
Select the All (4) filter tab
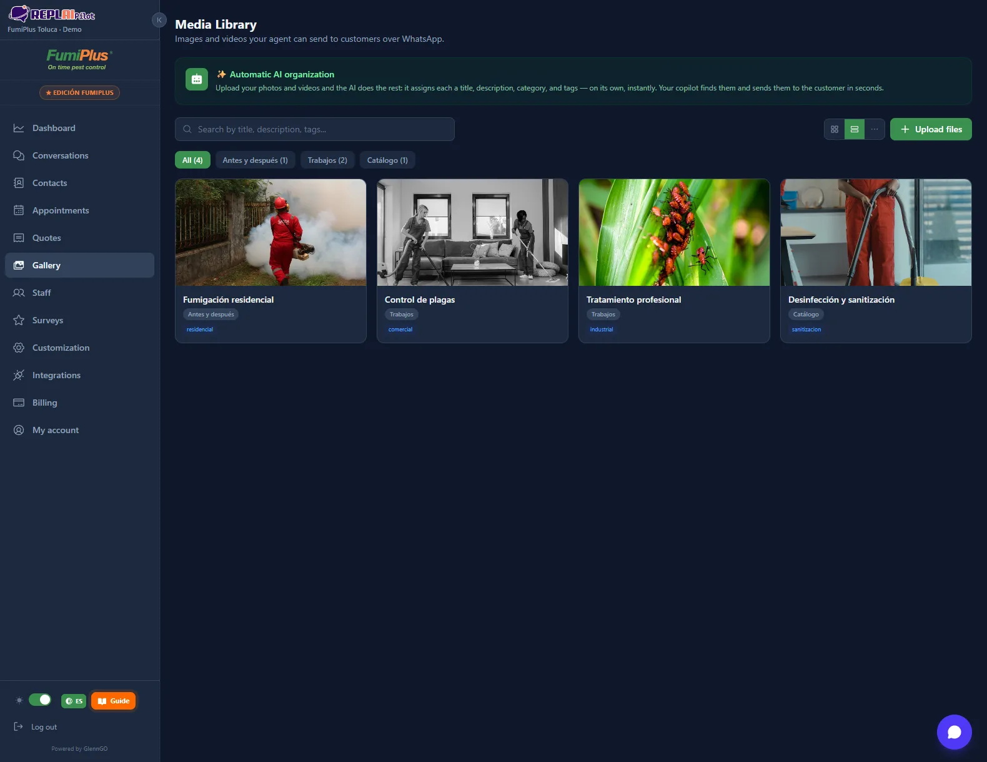coord(192,160)
